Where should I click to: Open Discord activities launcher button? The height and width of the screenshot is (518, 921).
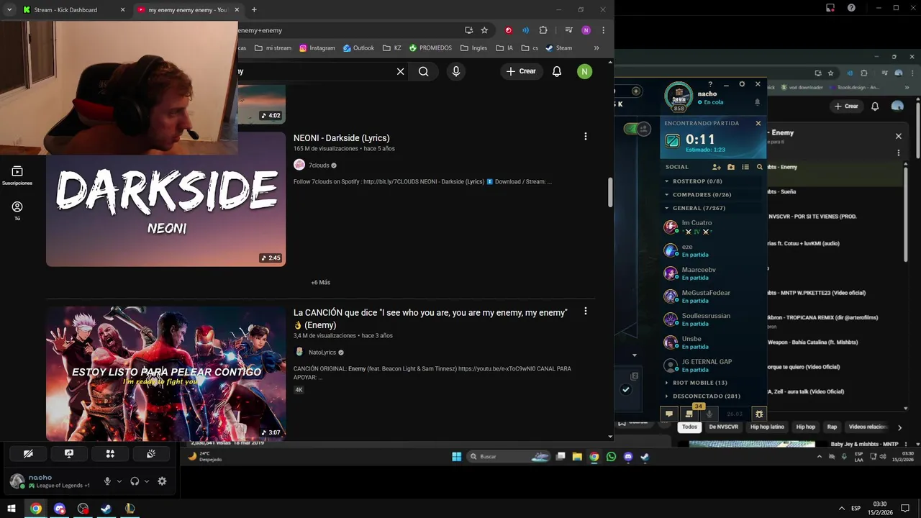point(110,454)
